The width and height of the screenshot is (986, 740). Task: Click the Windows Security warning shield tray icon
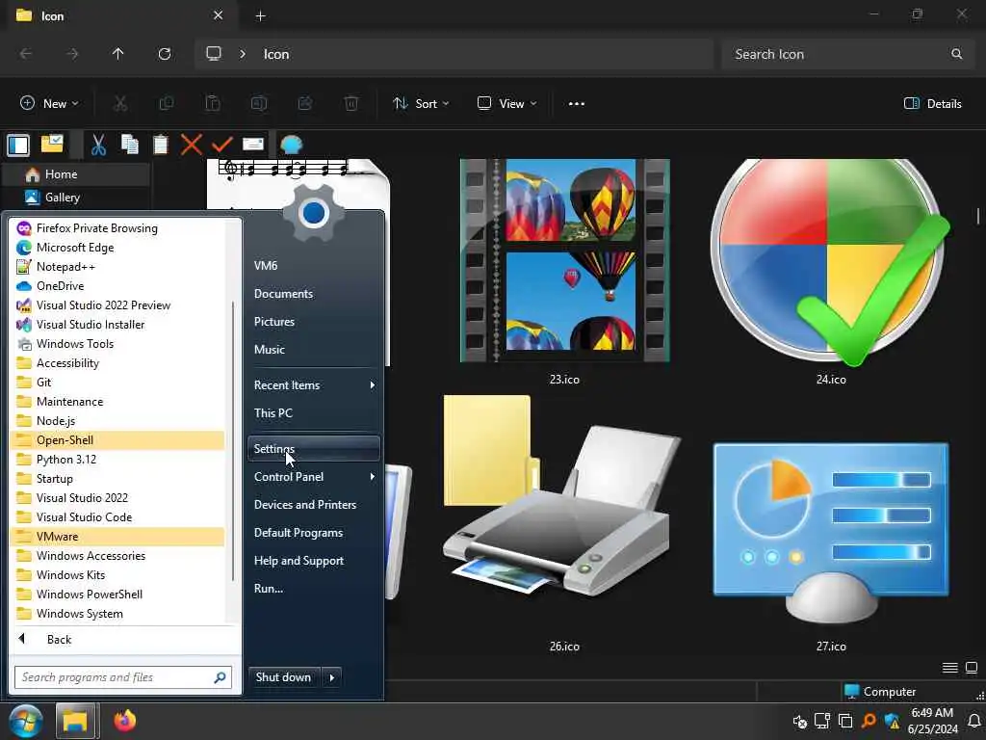pos(892,721)
